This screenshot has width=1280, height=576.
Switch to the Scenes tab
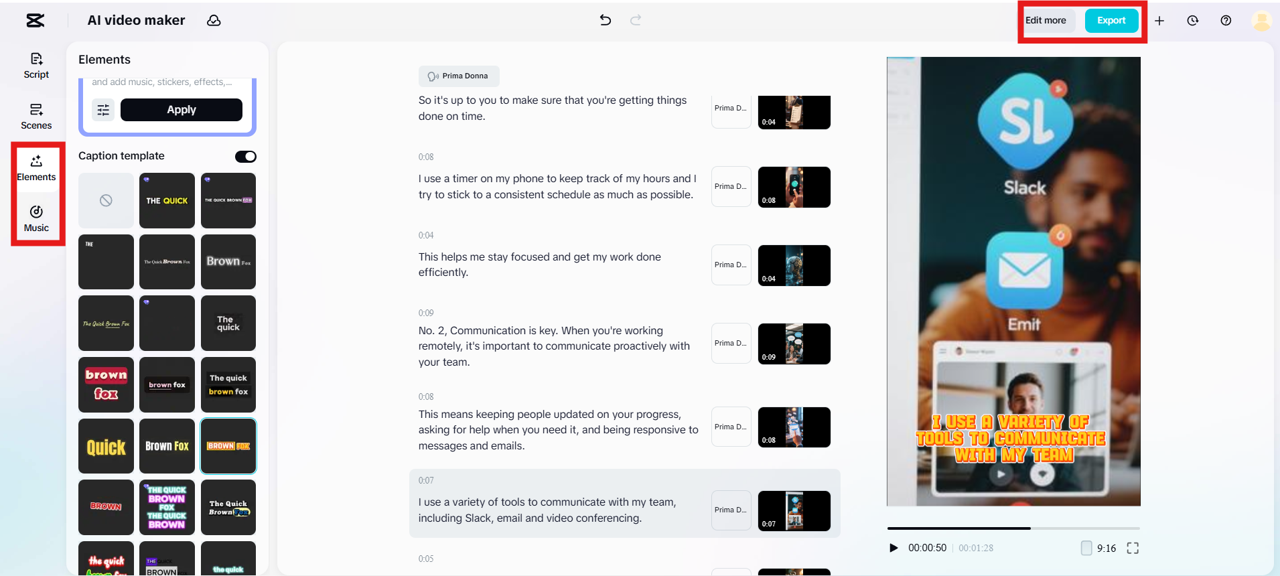pyautogui.click(x=36, y=117)
